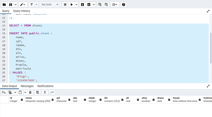Delete selected rows with trash icon
Screen dimensions: 212x117
pyautogui.click(x=30, y=92)
